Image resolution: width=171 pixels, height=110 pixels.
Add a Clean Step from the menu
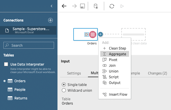115,48
